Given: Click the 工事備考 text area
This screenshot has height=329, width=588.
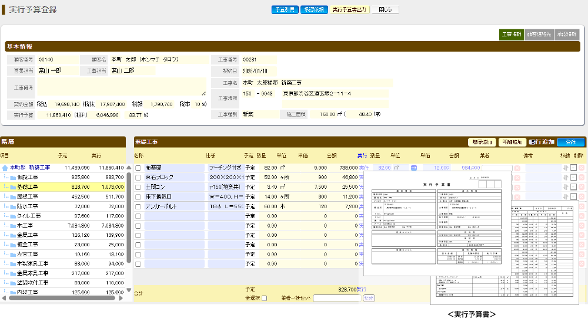Looking at the screenshot, I should point(122,87).
